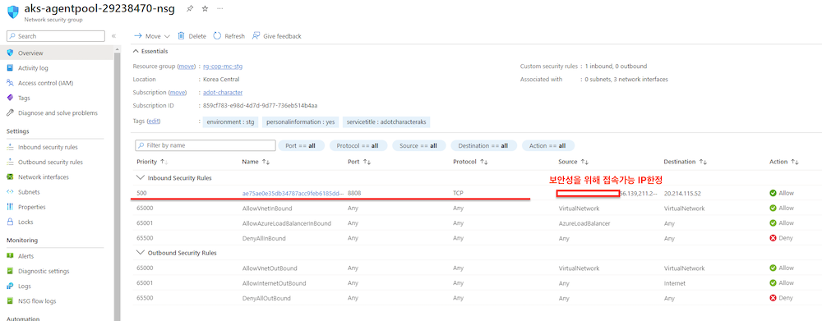Open the Action == all filter

tap(547, 145)
